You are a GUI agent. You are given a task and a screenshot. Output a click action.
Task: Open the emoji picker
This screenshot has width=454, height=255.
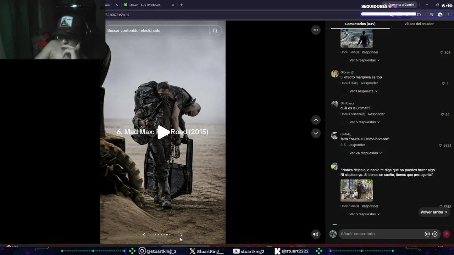pos(435,234)
